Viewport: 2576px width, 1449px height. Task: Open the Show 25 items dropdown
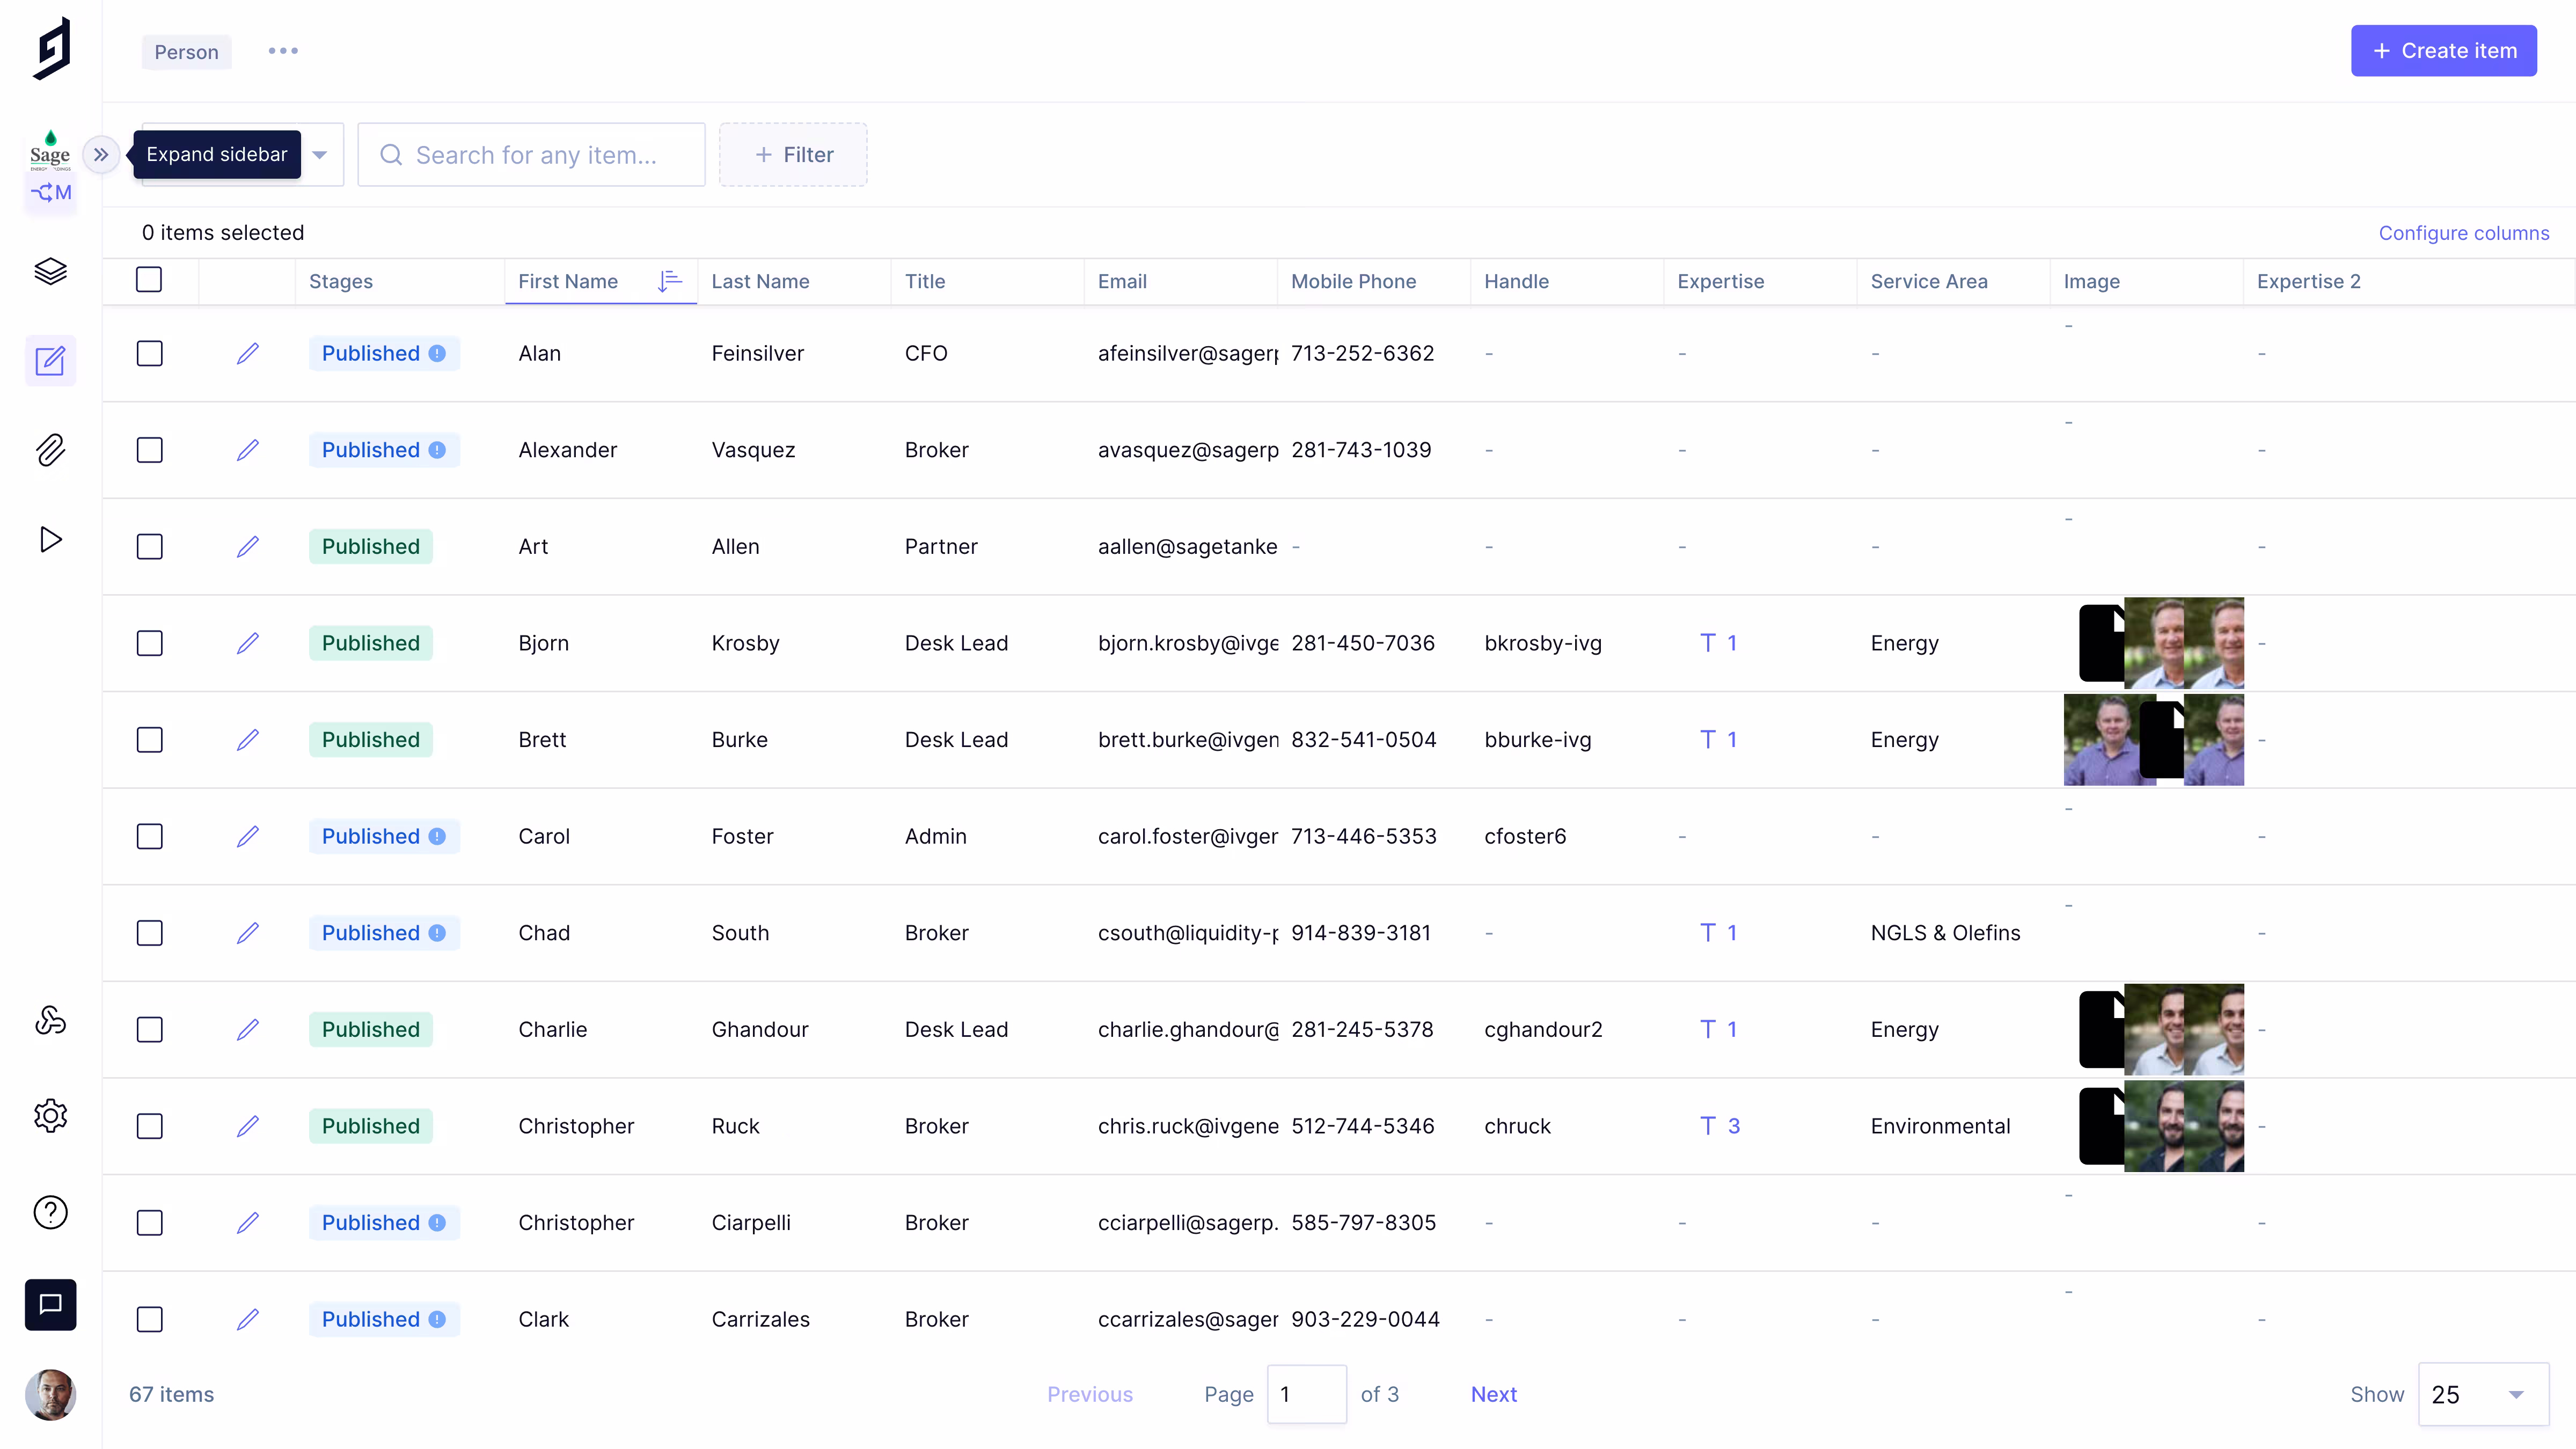point(2482,1394)
